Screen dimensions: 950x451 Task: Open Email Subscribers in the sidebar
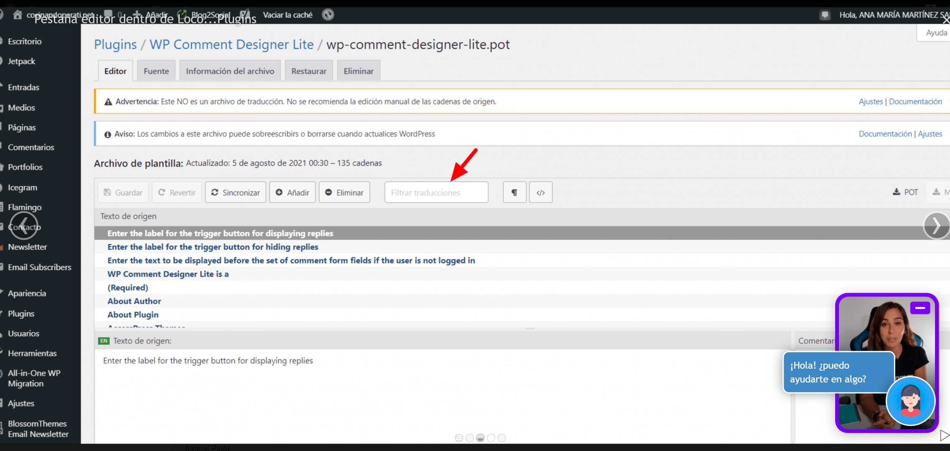40,267
